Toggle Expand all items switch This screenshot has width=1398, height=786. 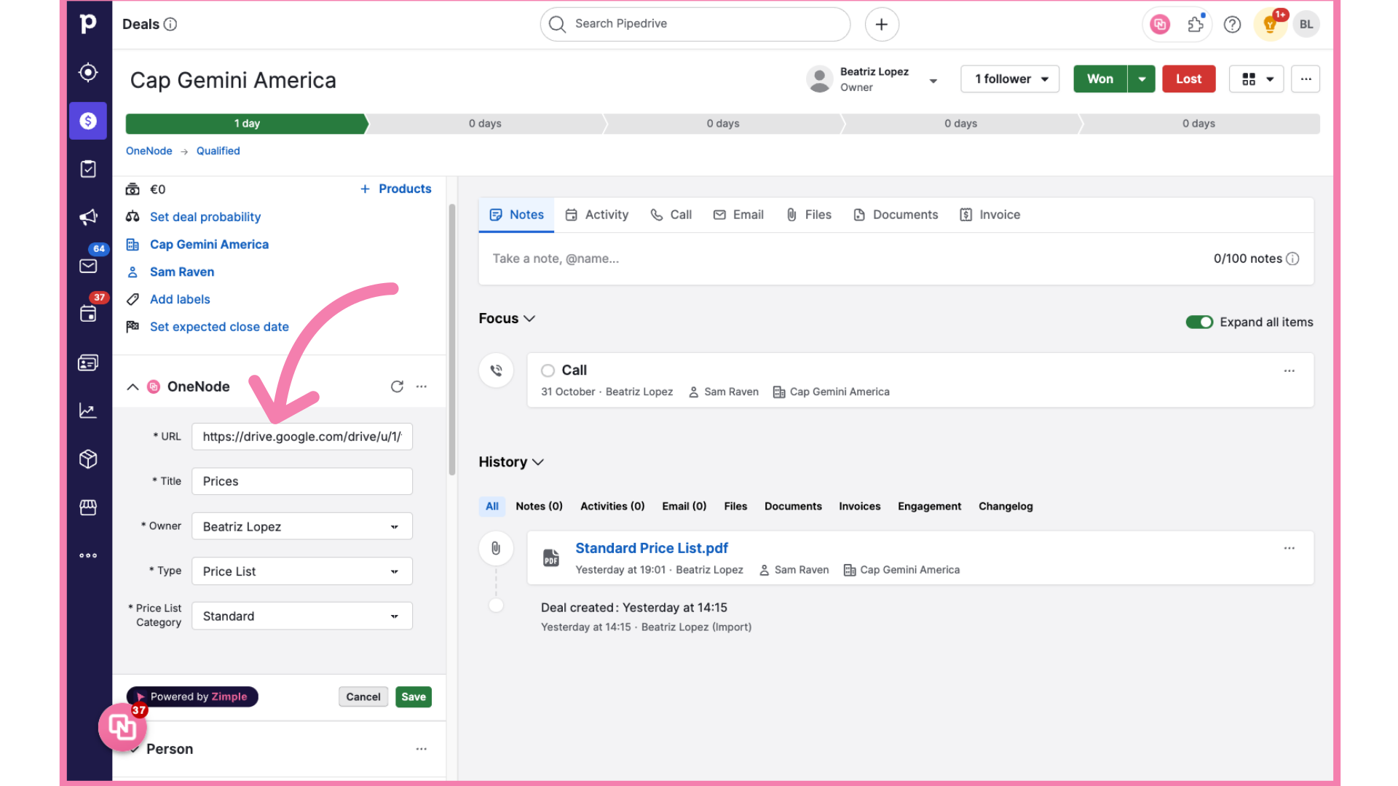coord(1199,322)
